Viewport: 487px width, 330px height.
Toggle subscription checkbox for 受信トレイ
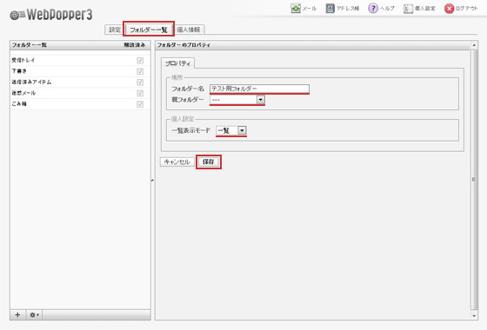pos(140,61)
